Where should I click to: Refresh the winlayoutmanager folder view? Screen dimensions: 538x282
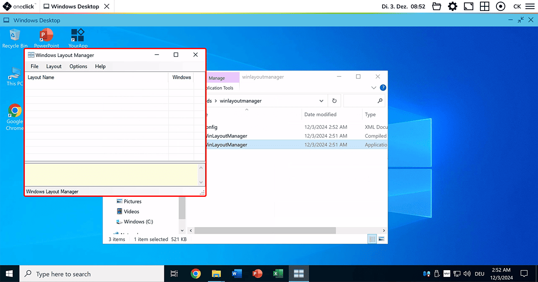click(334, 101)
